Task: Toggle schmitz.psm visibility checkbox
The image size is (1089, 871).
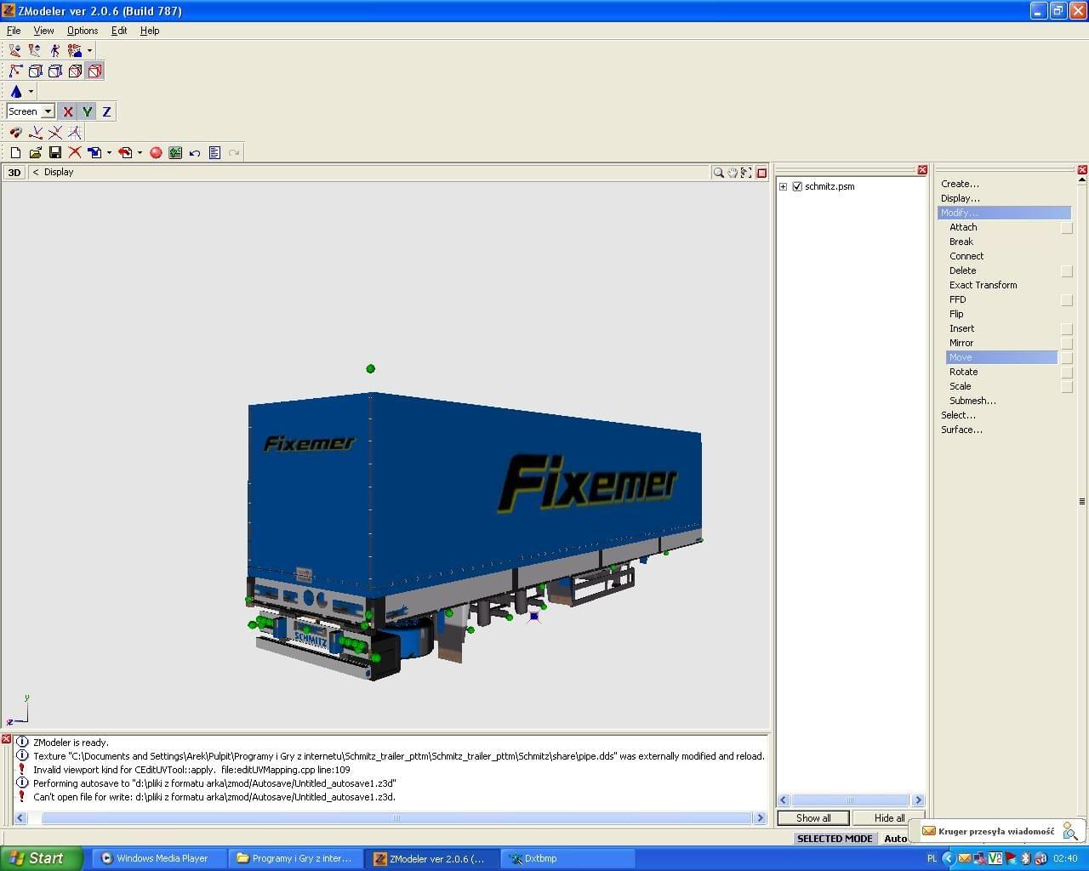Action: (x=797, y=186)
